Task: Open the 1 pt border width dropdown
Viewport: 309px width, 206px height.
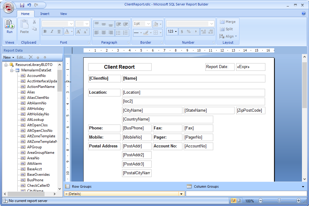Action: 149,24
